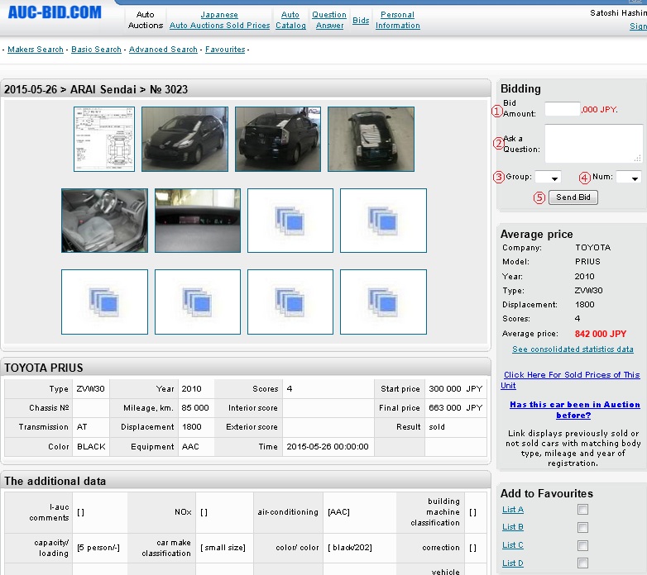Open See consolidated statistics data link
Image resolution: width=647 pixels, height=575 pixels.
pyautogui.click(x=573, y=349)
